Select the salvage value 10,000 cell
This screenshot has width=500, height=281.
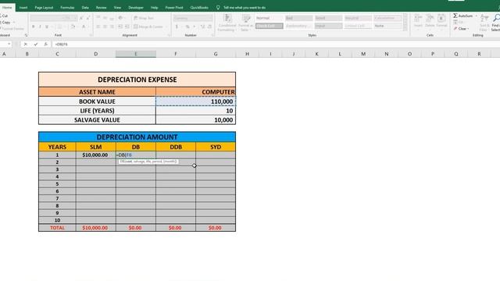tap(196, 119)
